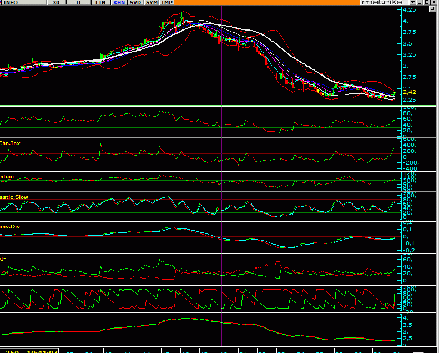The image size is (439, 353).
Task: Click the SVD toolbar button
Action: point(135,3)
